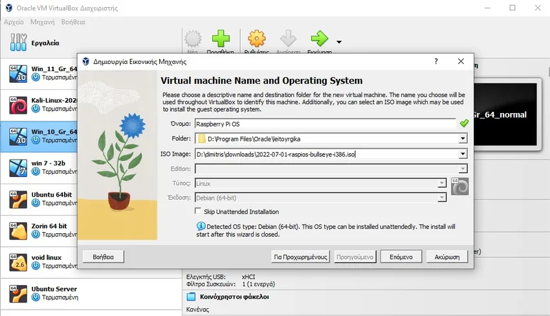Click the Για Προχωρημένους button

click(x=300, y=257)
